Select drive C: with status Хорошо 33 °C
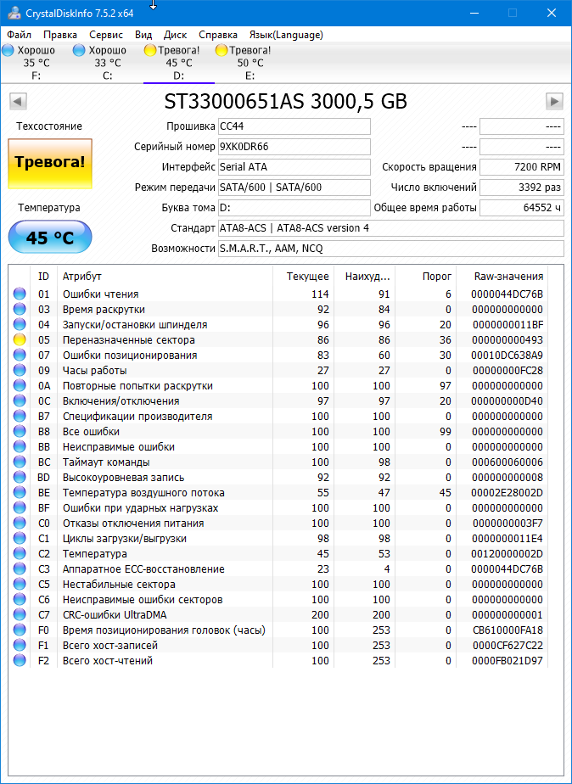The width and height of the screenshot is (572, 784). pyautogui.click(x=107, y=63)
